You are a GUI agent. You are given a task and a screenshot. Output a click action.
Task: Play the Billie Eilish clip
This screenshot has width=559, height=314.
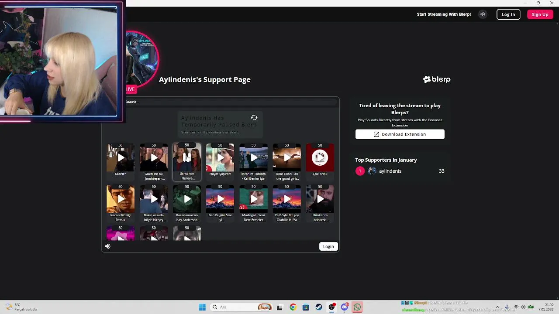coord(286,157)
